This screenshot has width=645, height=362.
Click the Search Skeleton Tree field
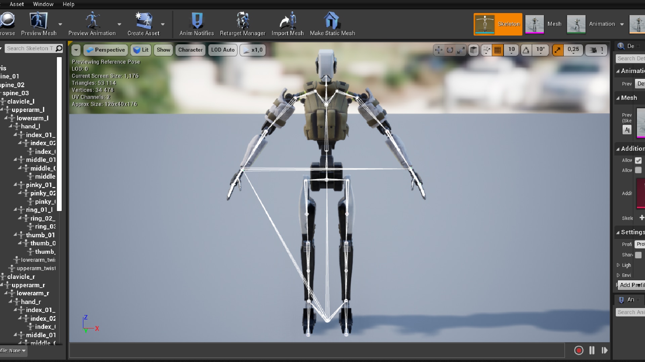pos(30,48)
